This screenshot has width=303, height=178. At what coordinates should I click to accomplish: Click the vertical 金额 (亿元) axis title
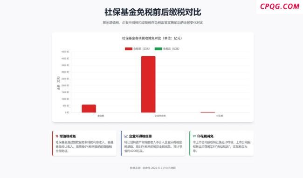(x=58, y=83)
